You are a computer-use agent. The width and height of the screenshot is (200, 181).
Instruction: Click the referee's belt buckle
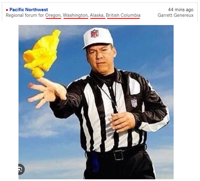coord(119,155)
